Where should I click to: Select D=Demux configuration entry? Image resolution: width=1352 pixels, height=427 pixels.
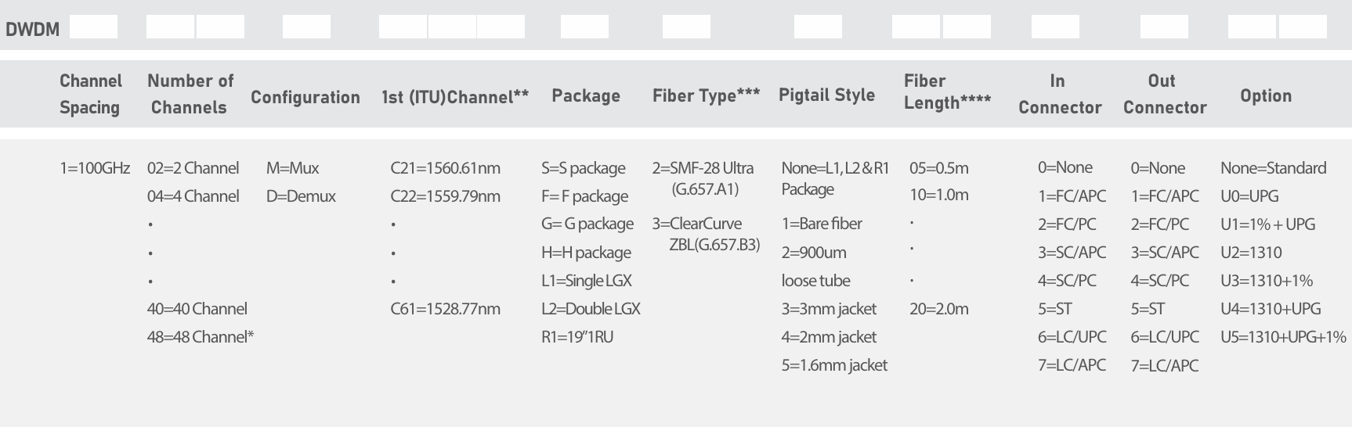pyautogui.click(x=301, y=196)
